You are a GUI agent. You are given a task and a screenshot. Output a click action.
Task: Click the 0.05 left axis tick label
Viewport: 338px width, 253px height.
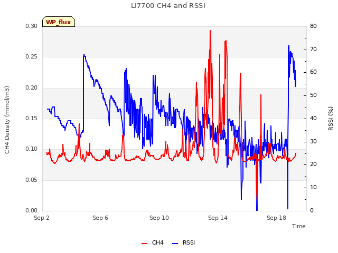point(32,180)
